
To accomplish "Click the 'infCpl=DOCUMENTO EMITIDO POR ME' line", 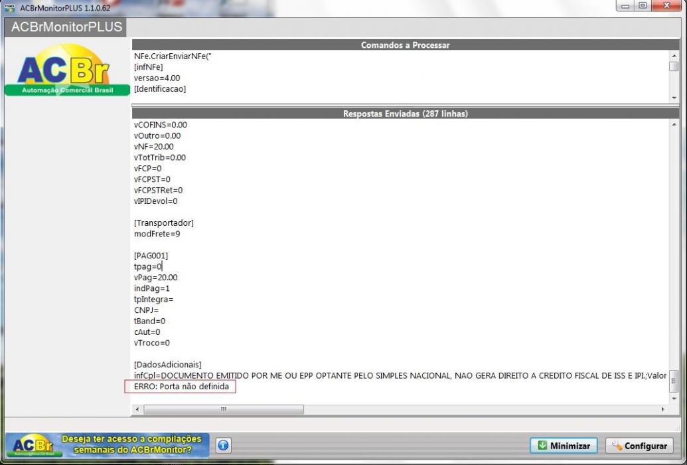I will click(x=400, y=375).
